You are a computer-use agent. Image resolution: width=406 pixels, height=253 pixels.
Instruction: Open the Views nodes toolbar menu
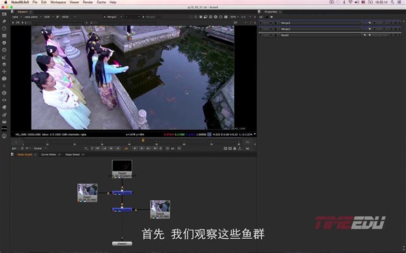(4, 100)
